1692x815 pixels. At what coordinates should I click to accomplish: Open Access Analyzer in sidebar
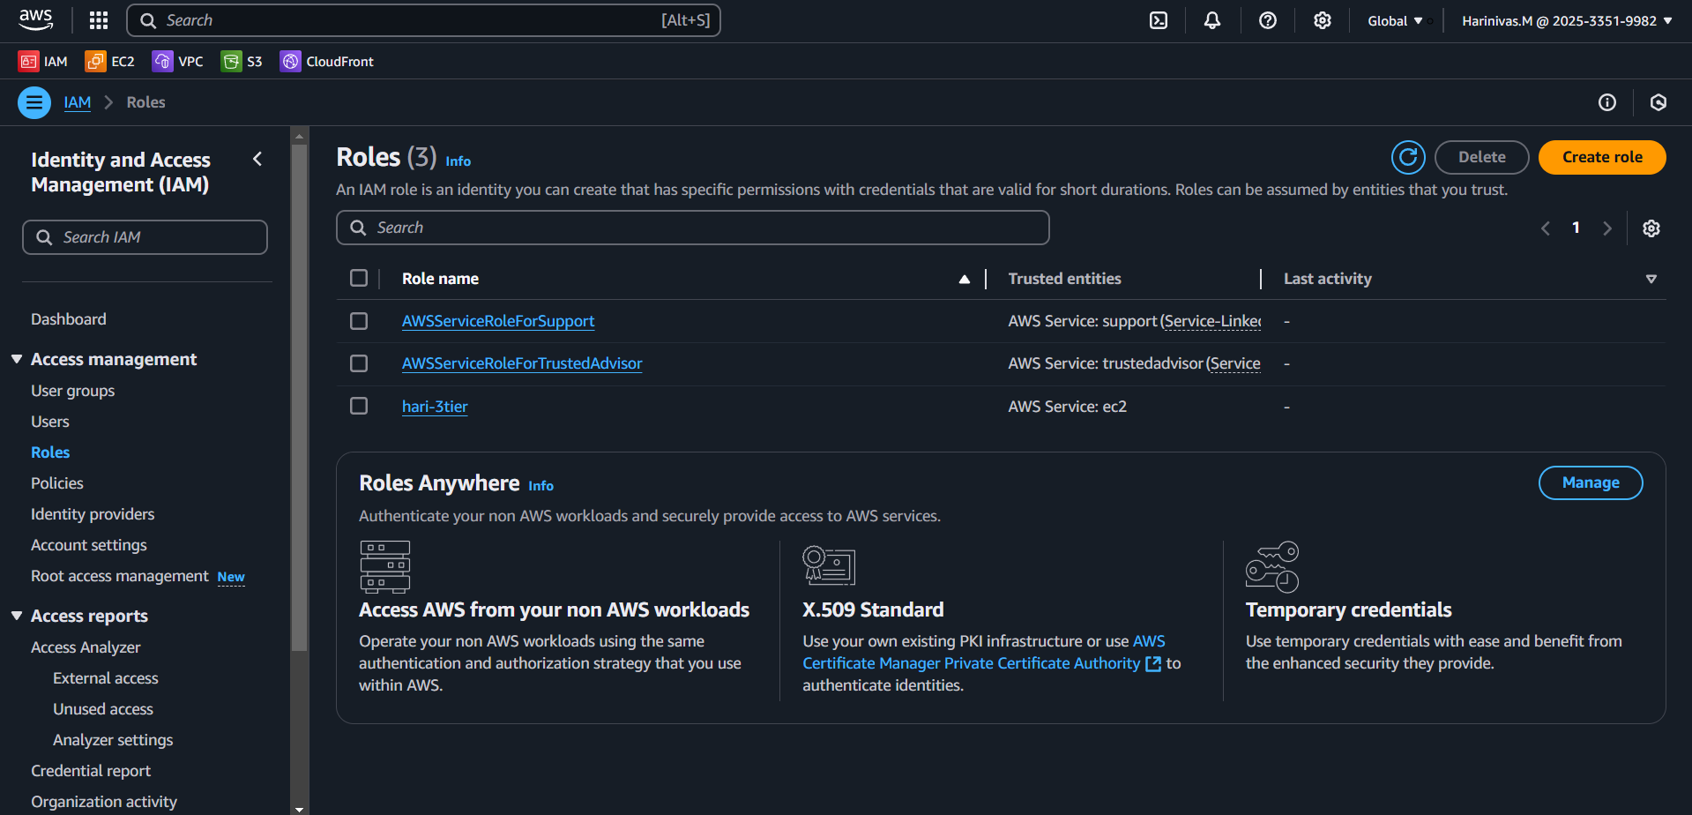(86, 647)
